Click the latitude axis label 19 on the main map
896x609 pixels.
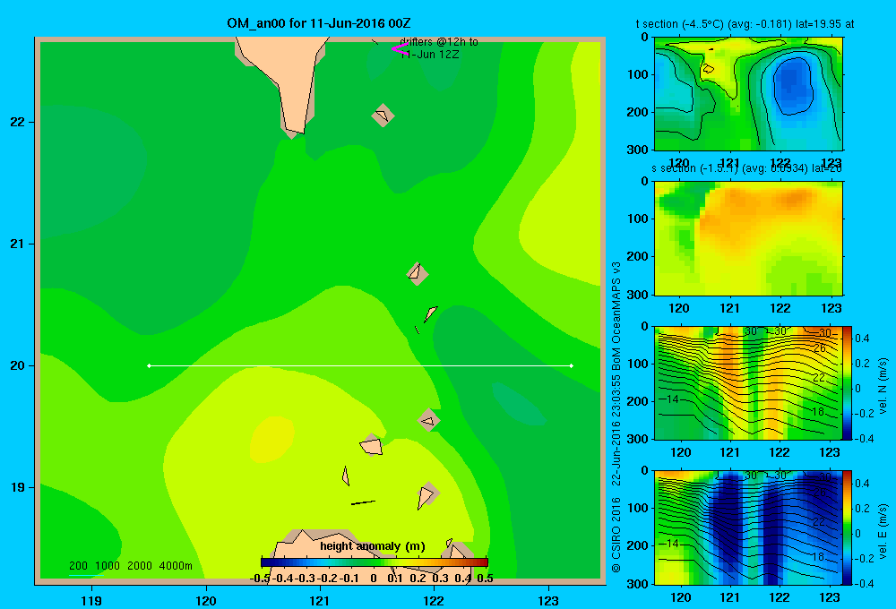pyautogui.click(x=18, y=487)
